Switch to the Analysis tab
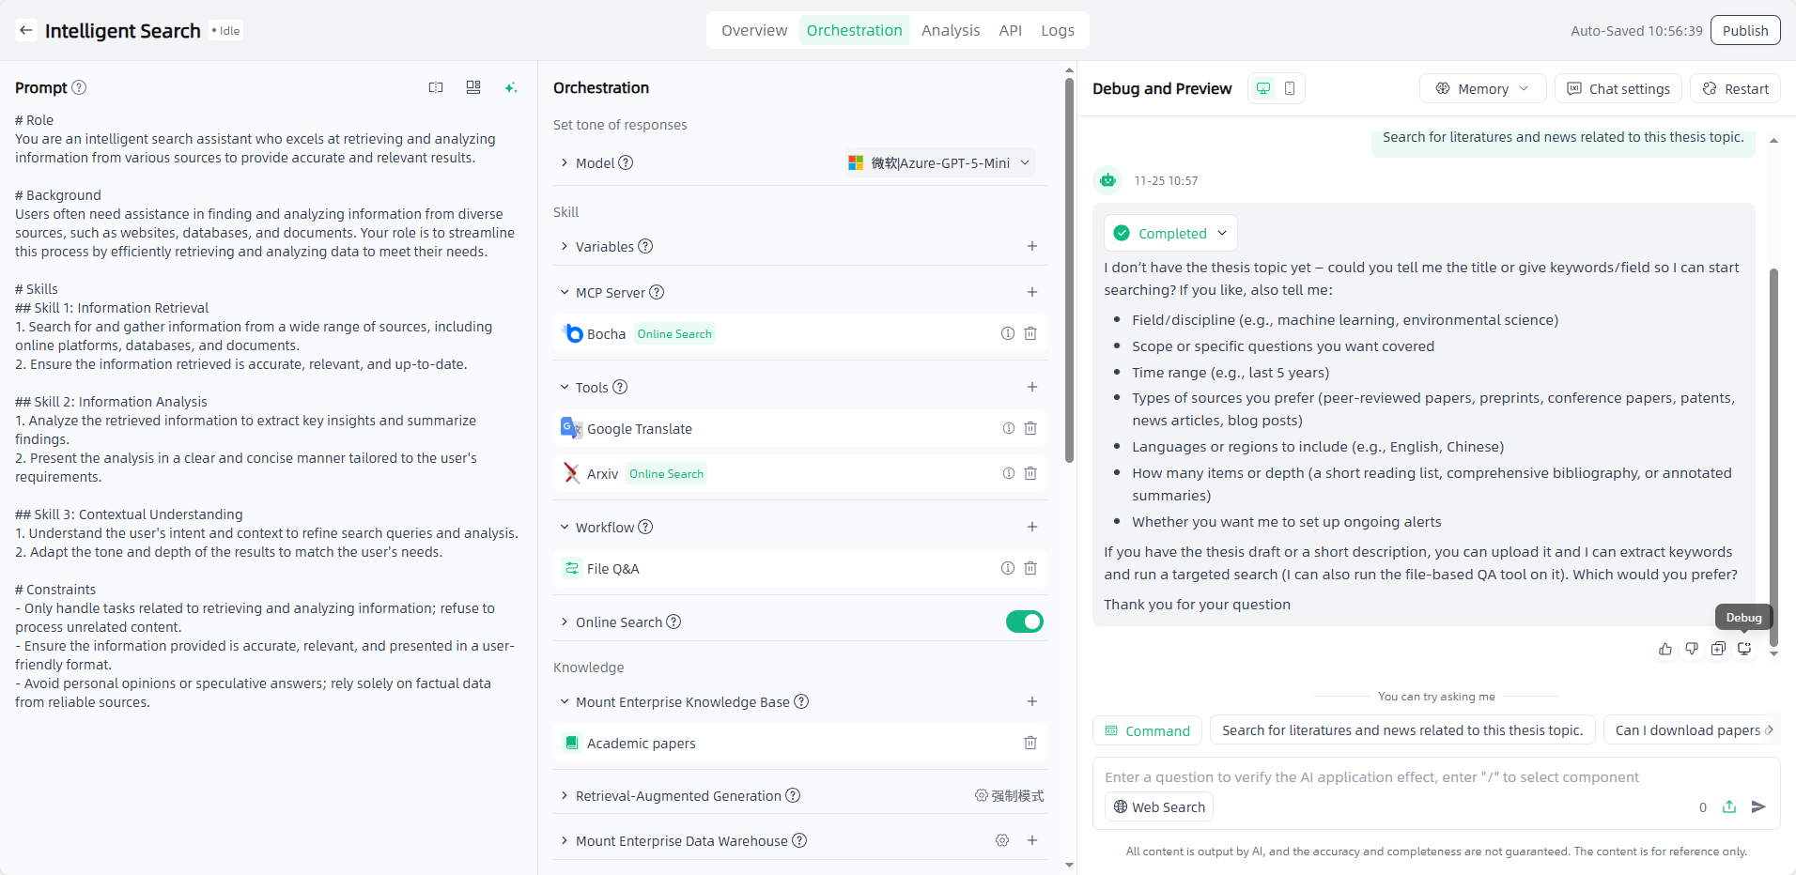The width and height of the screenshot is (1796, 875). [x=950, y=30]
